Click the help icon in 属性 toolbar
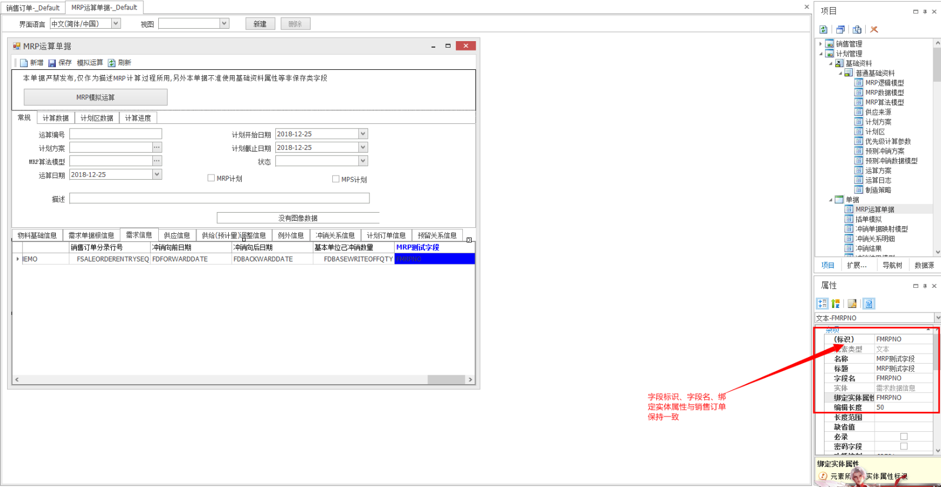This screenshot has width=941, height=487. [x=869, y=304]
